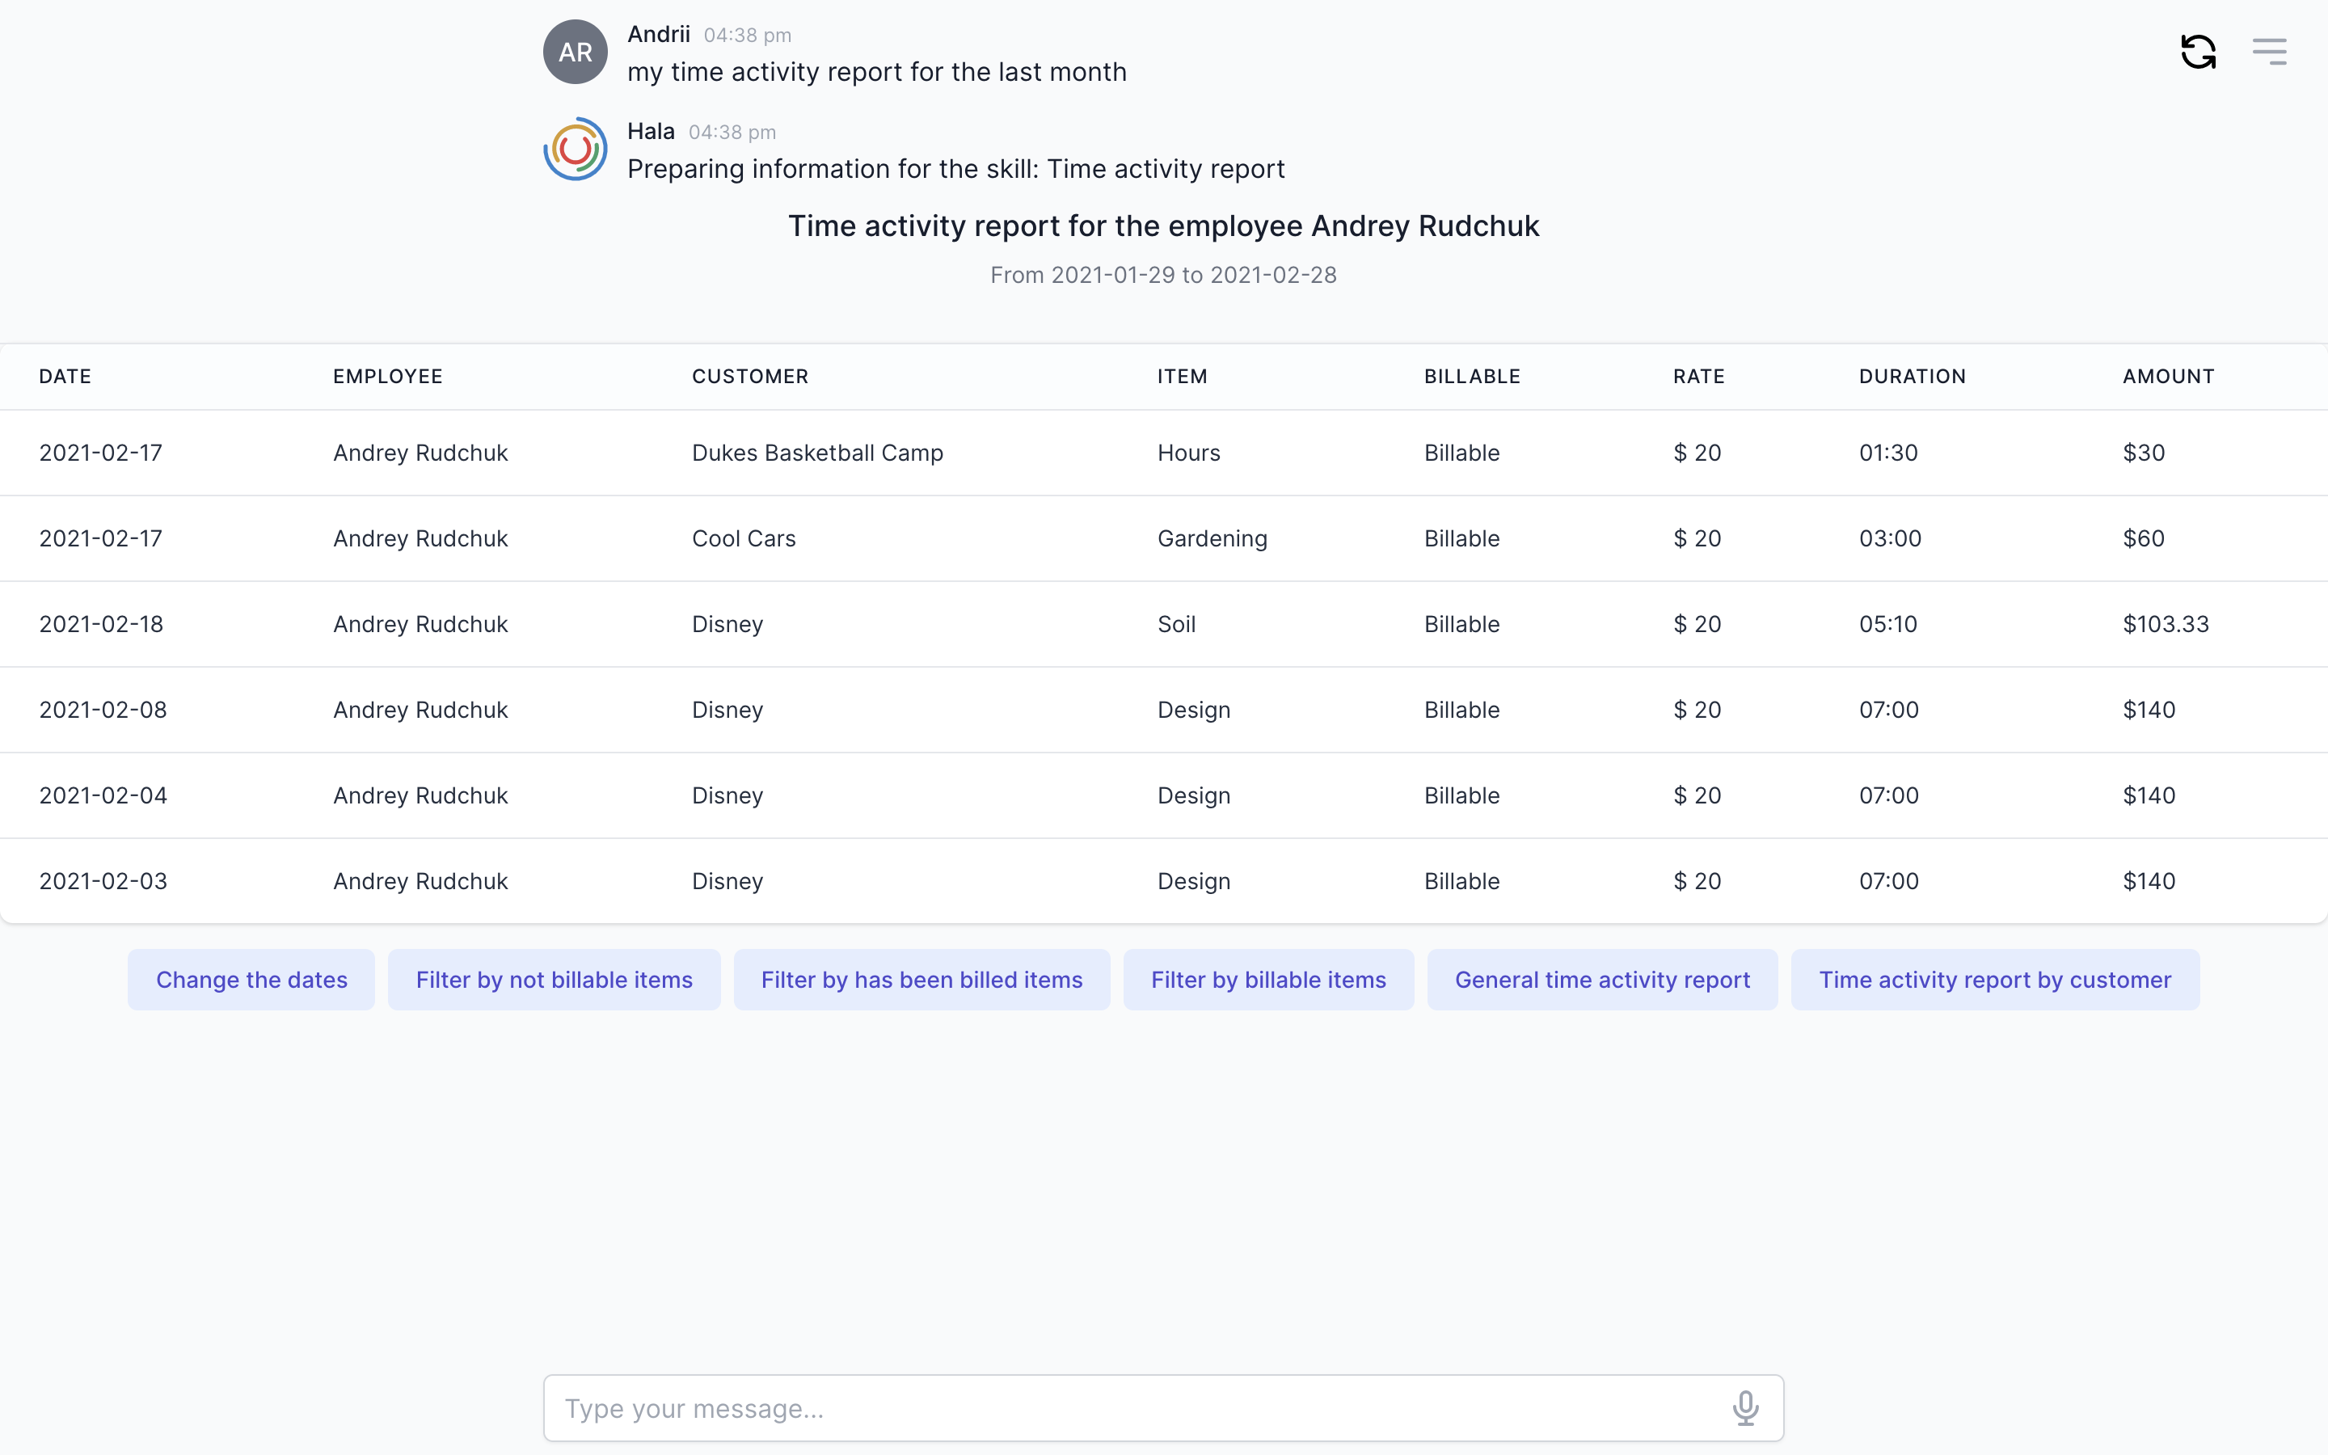Click Hala's Preparing information message
Screen dimensions: 2328x1455
tap(956, 170)
